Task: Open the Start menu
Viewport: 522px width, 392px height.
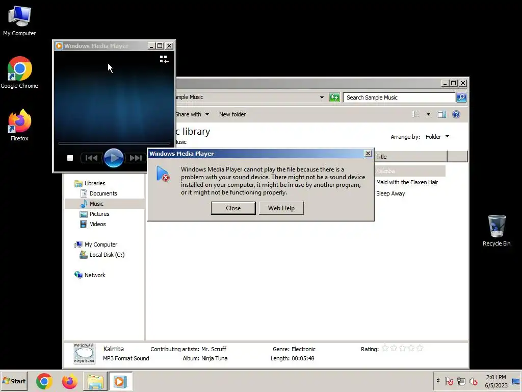Action: tap(14, 381)
